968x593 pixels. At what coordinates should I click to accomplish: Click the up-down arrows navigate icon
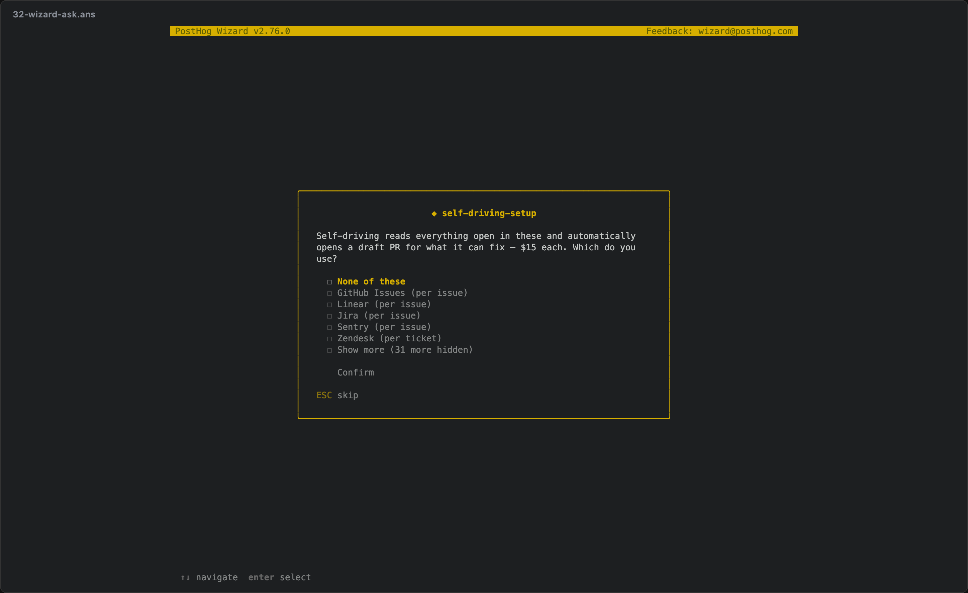click(185, 578)
